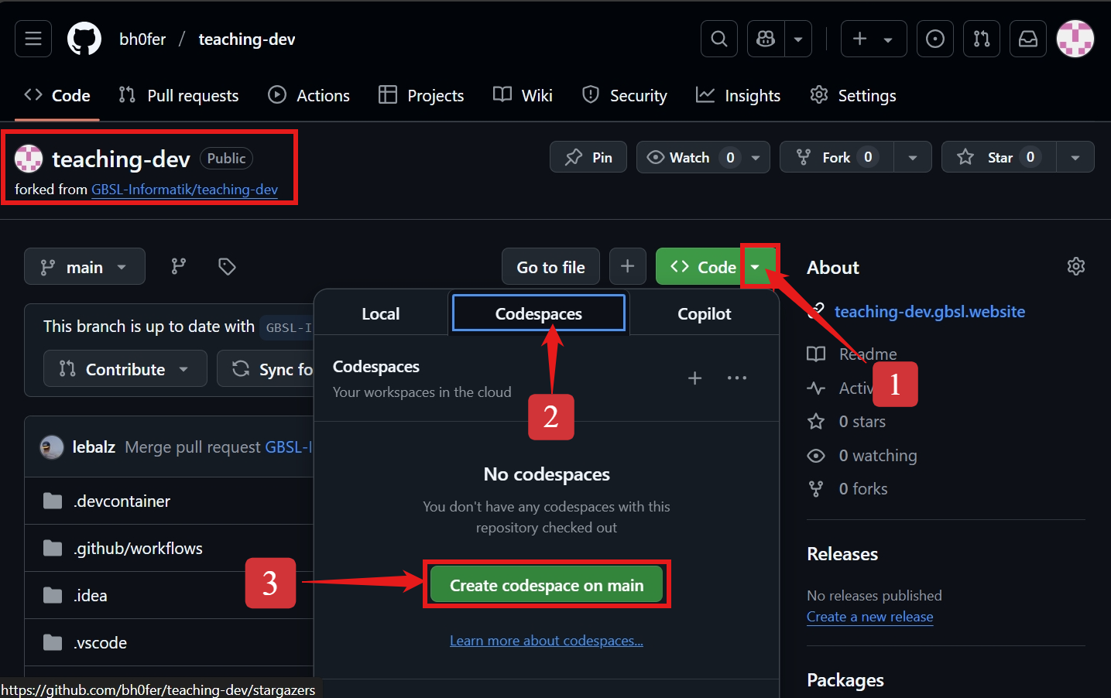Open the .devcontainer folder
The image size is (1111, 698).
[122, 501]
